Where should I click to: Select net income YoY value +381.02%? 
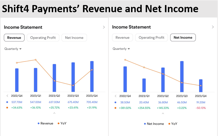click(x=125, y=108)
